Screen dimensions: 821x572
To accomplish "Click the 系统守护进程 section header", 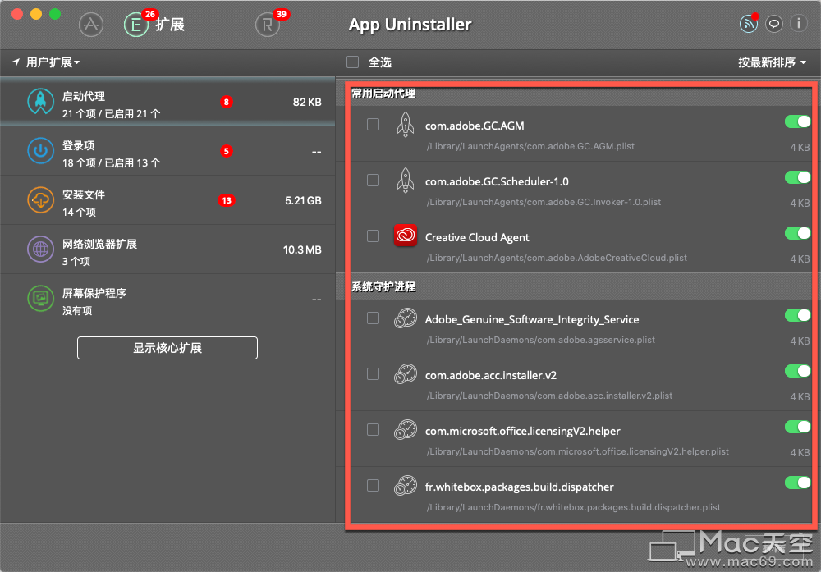I will (x=383, y=286).
